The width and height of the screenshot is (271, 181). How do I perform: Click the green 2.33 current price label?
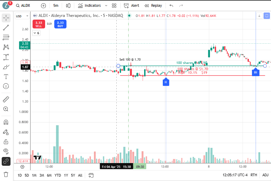tap(24, 45)
